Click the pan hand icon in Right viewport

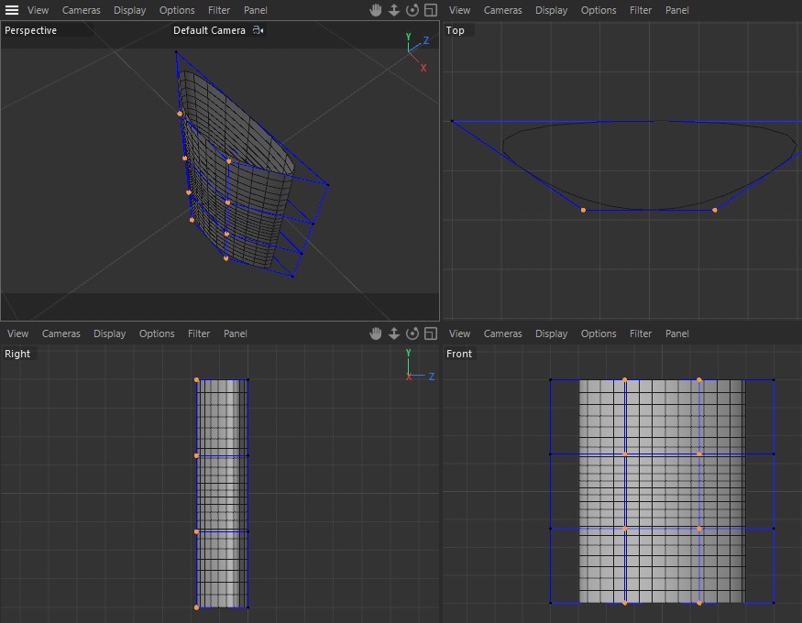376,333
